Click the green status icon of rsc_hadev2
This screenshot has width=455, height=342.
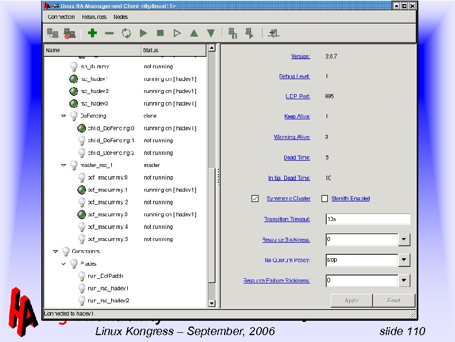(x=74, y=91)
